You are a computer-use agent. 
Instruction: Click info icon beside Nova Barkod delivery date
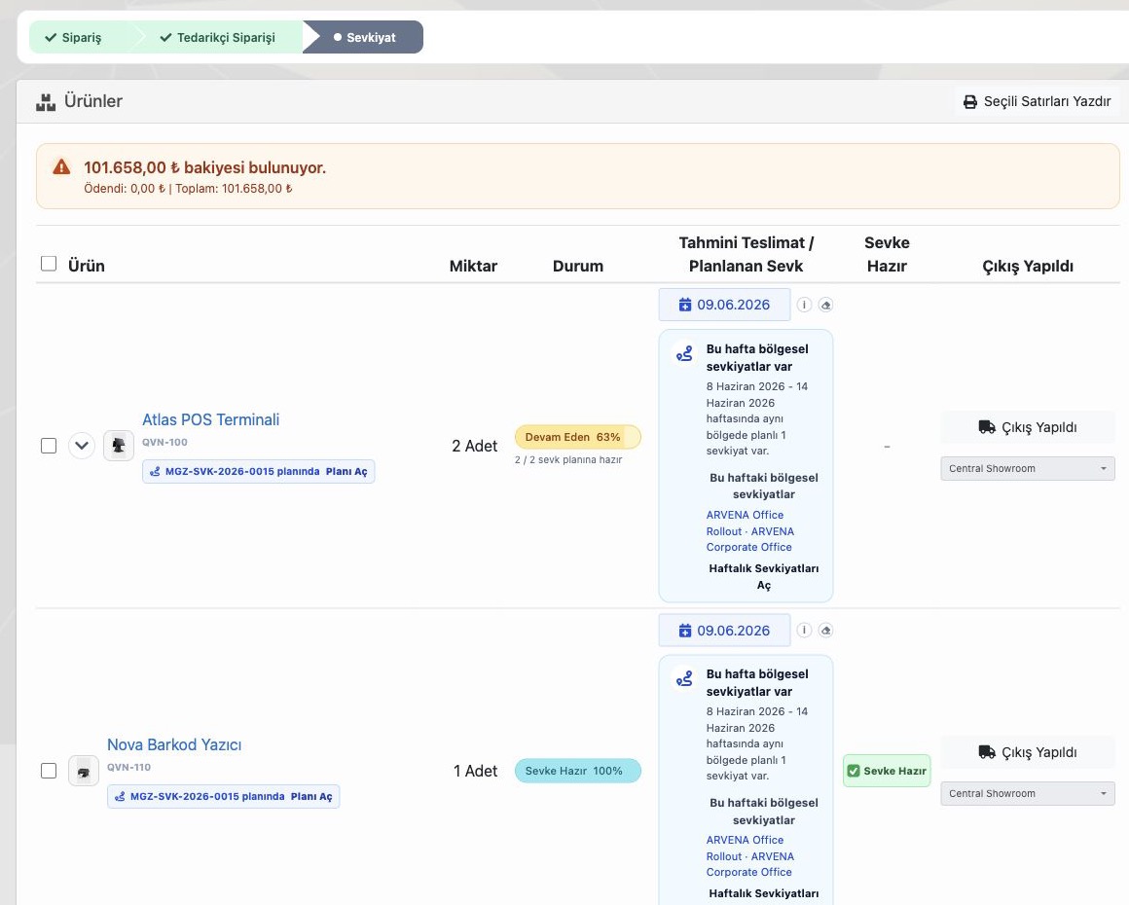804,630
